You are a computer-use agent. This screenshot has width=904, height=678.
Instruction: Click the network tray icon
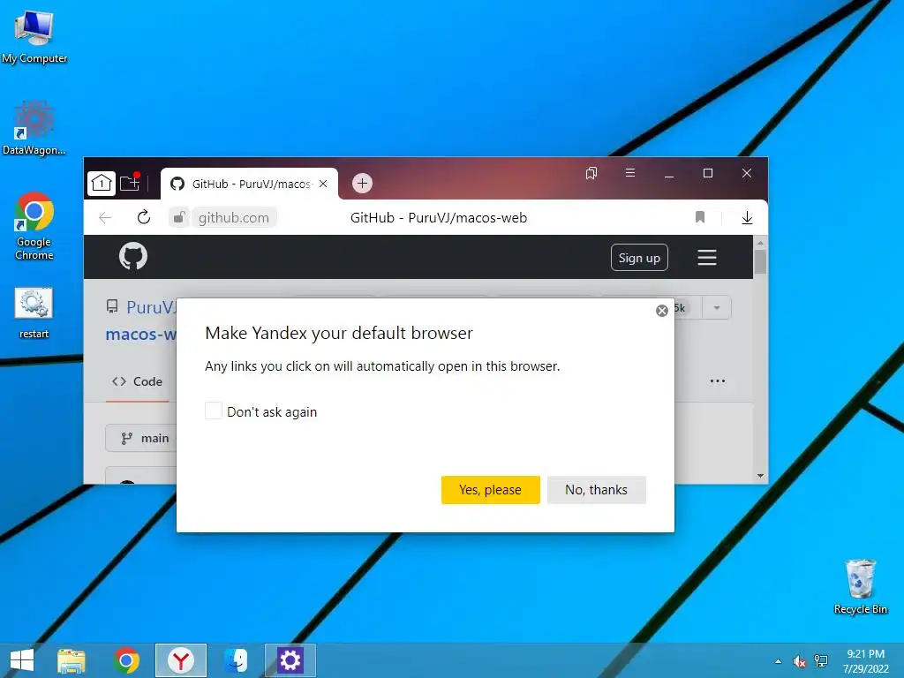pos(821,661)
